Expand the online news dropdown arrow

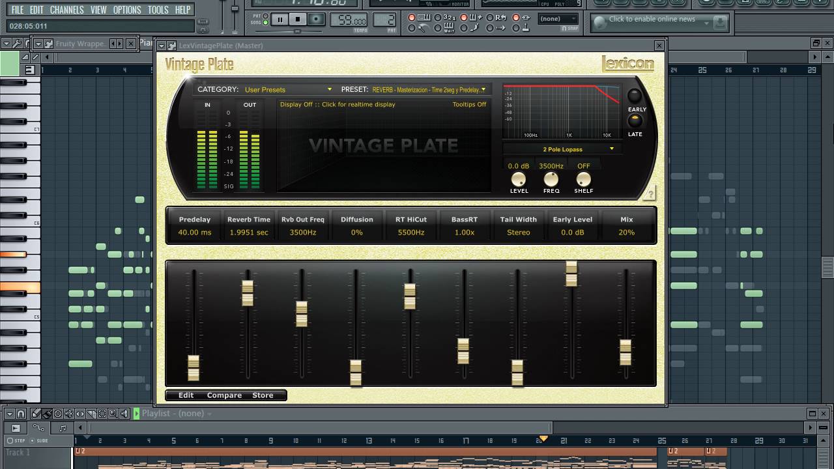click(706, 23)
